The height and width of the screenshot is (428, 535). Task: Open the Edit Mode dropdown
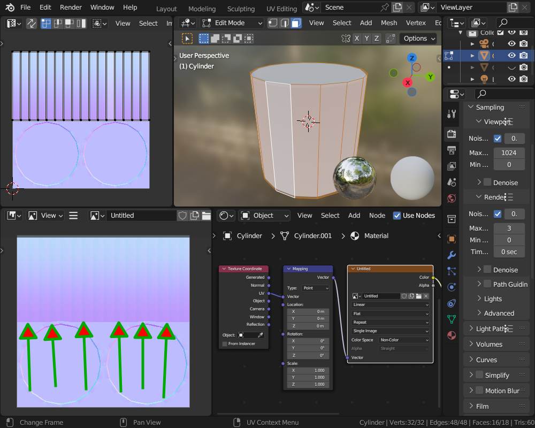(232, 23)
